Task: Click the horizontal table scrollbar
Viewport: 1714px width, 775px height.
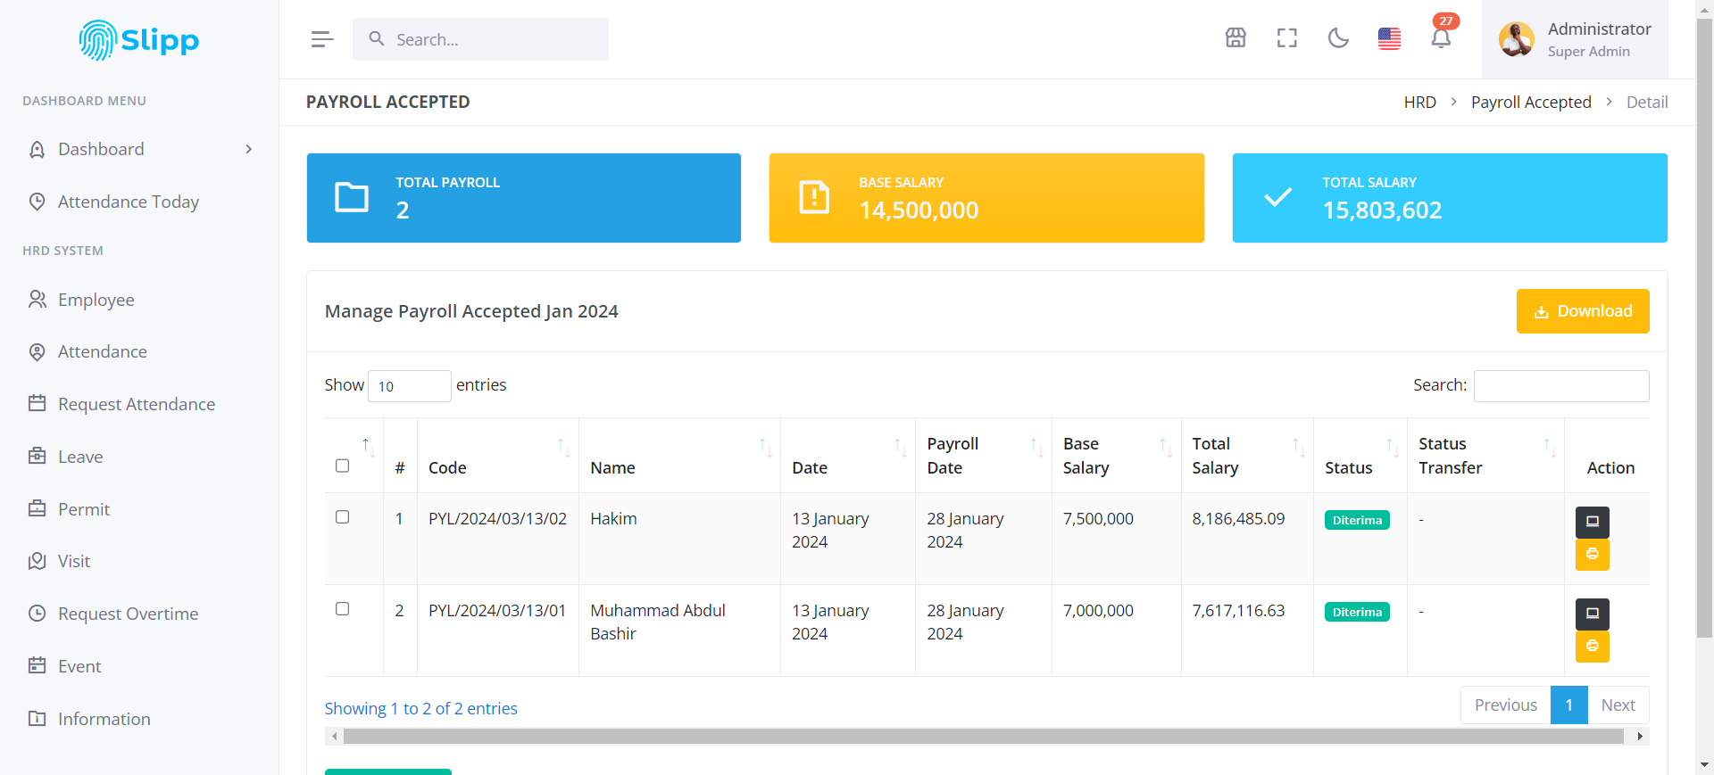Action: (x=982, y=737)
